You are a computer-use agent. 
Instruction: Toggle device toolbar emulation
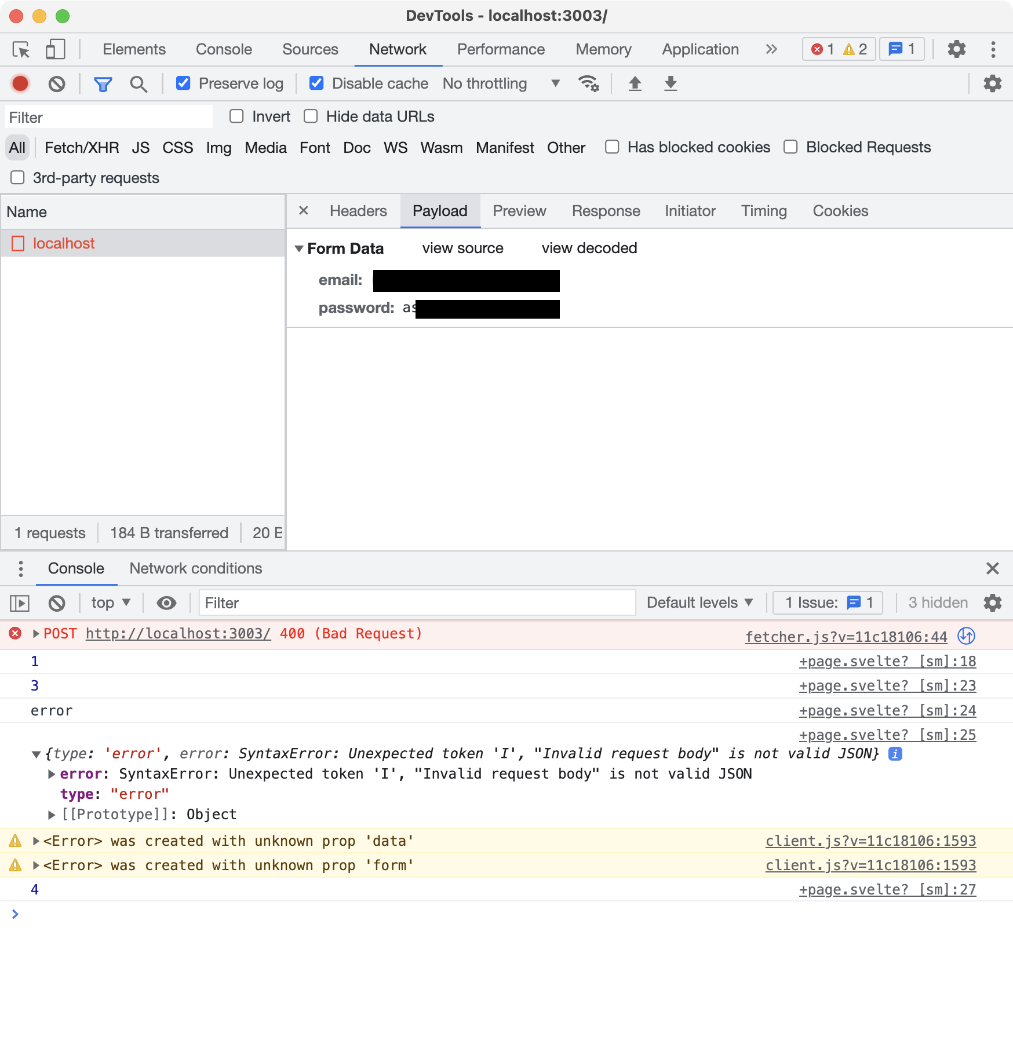(55, 49)
